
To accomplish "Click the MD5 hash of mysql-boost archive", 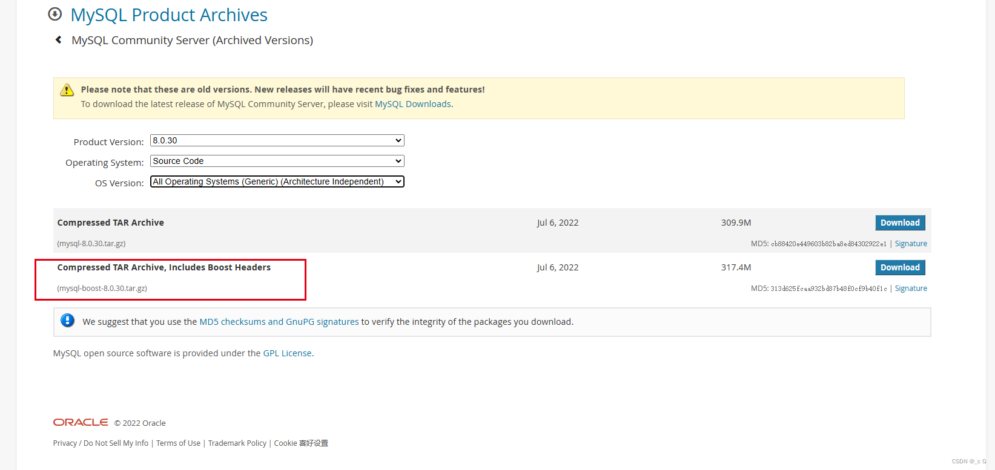I will 828,289.
